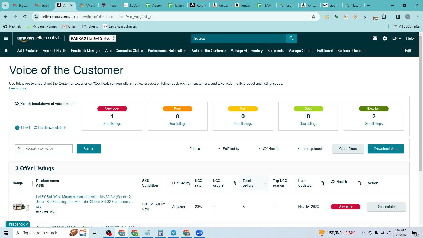Image resolution: width=423 pixels, height=238 pixels.
Task: See listings under Very poor
Action: [x=112, y=124]
